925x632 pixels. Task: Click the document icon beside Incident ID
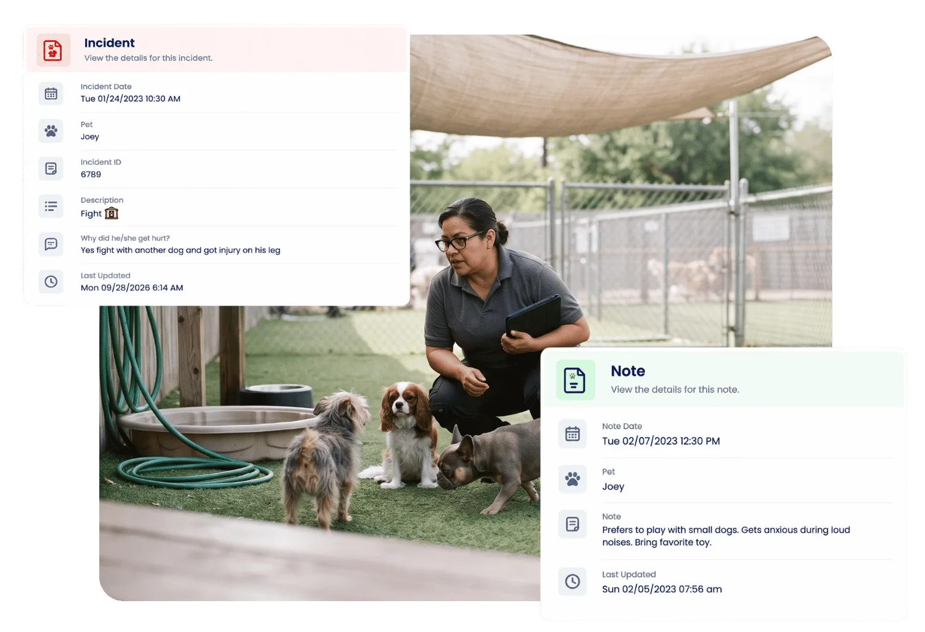coord(51,168)
